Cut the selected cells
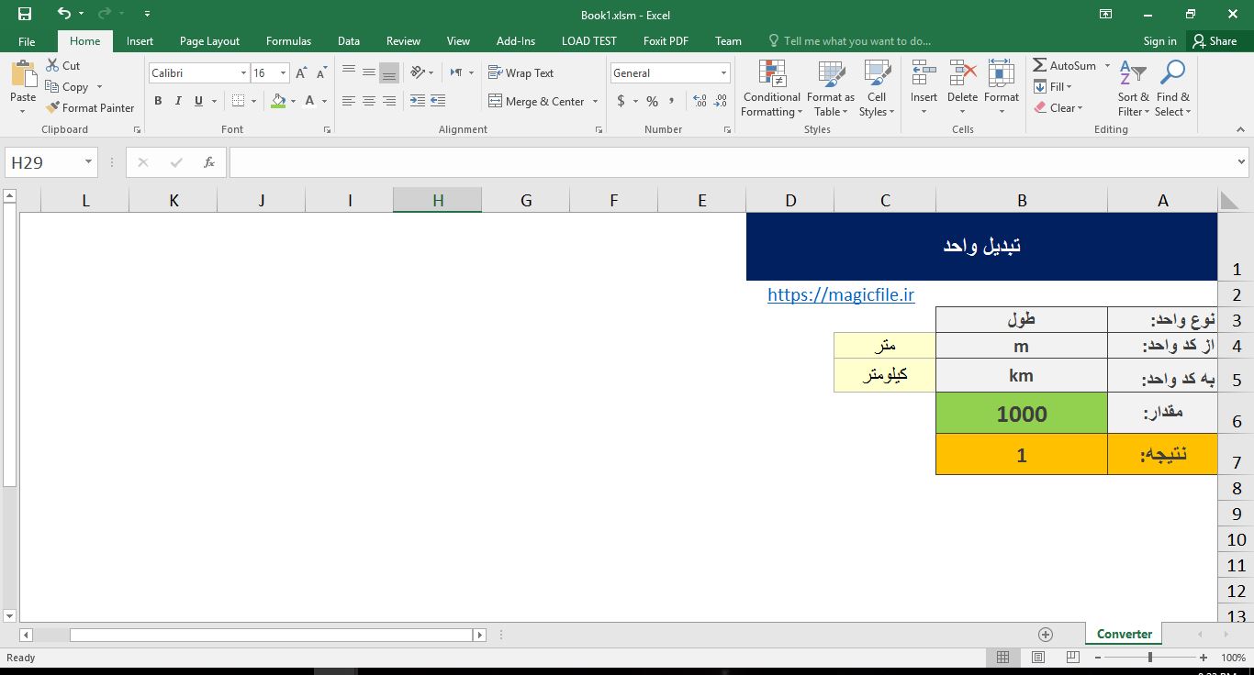The width and height of the screenshot is (1254, 675). 62,66
